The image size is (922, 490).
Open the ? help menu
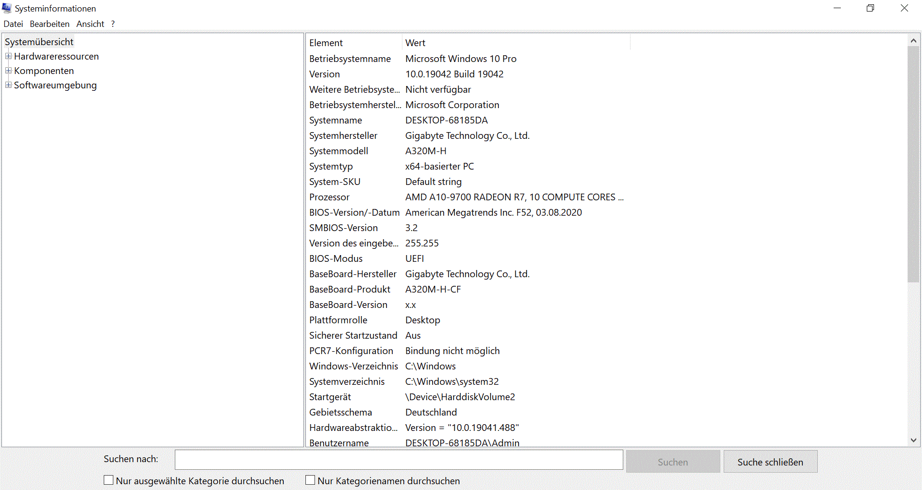coord(113,24)
